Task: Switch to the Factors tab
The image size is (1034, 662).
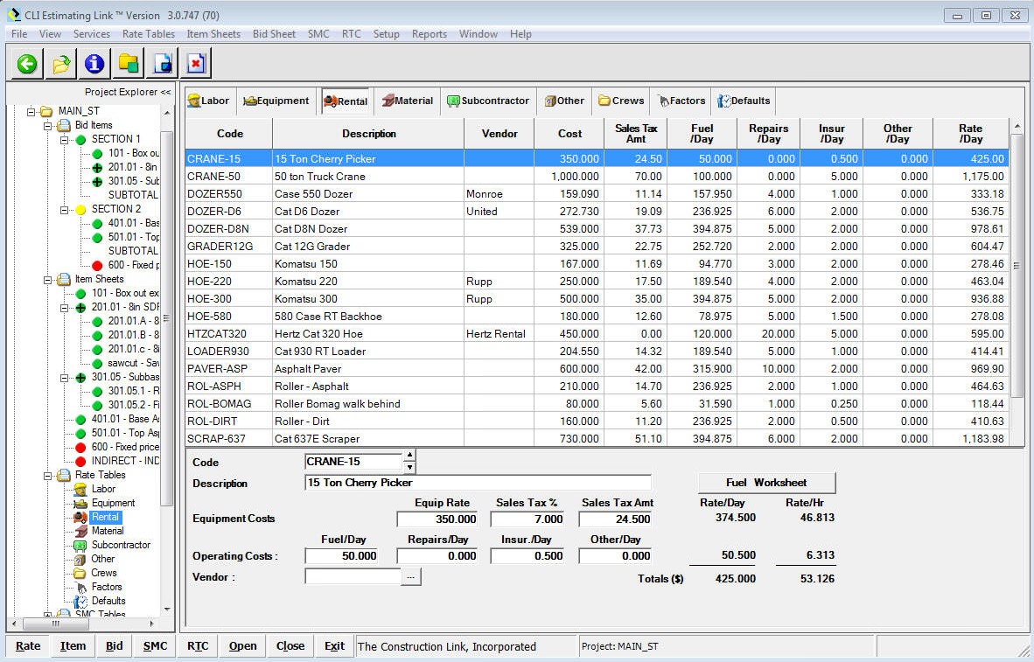Action: [681, 101]
